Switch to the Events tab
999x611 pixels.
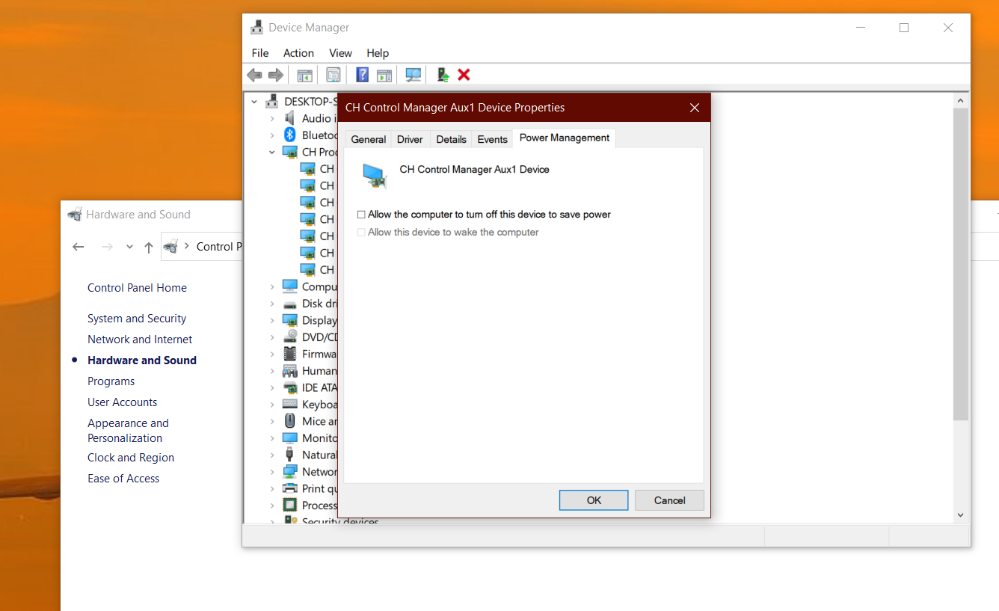(x=492, y=139)
